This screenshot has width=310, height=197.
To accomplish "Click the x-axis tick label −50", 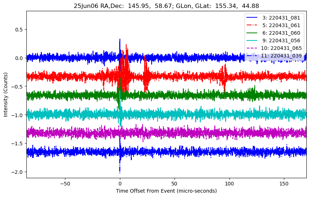I will [x=65, y=184].
